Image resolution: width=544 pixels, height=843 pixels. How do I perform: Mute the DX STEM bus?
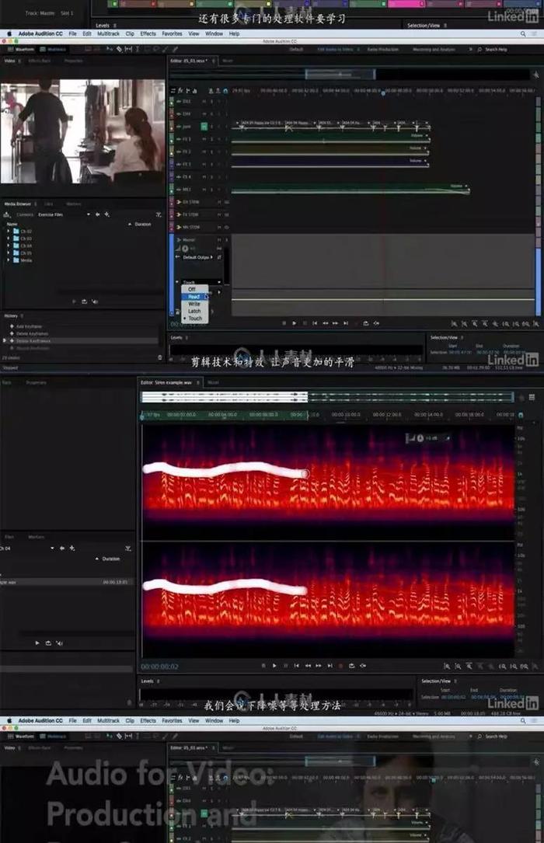pyautogui.click(x=219, y=202)
